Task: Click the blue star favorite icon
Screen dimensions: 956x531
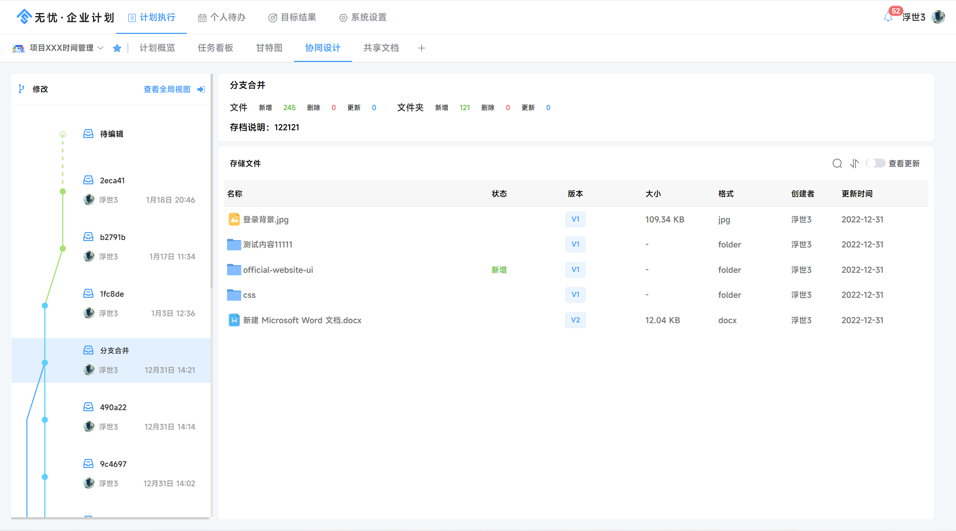Action: coord(117,48)
